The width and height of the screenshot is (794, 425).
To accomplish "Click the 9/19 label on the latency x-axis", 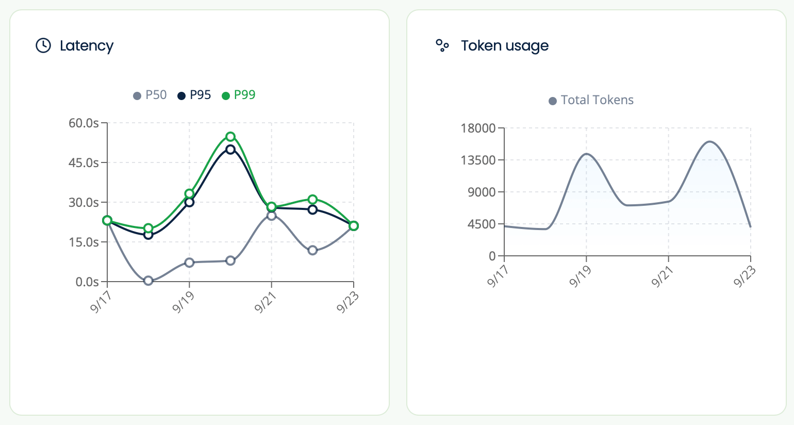I will (x=184, y=302).
